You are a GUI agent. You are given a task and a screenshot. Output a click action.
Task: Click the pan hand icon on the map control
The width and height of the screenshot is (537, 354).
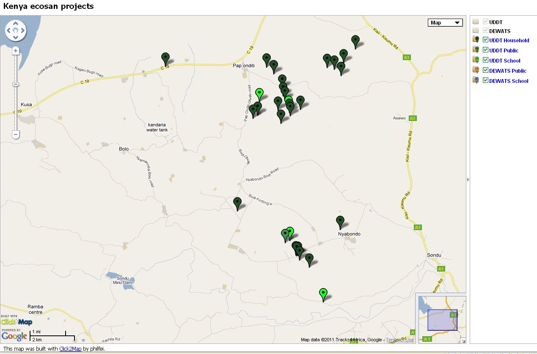click(16, 30)
